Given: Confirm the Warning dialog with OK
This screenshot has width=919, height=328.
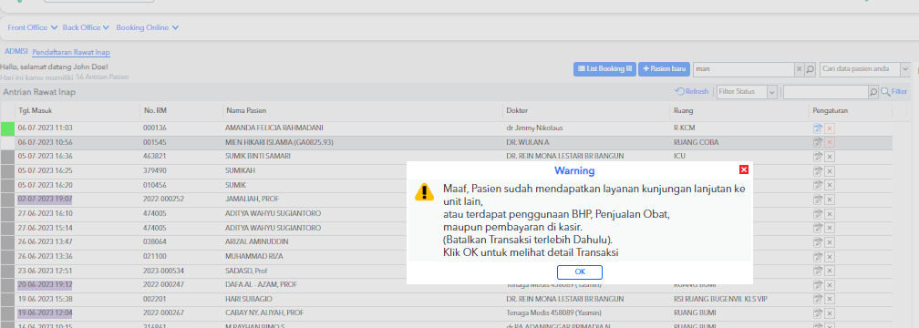Looking at the screenshot, I should 580,272.
